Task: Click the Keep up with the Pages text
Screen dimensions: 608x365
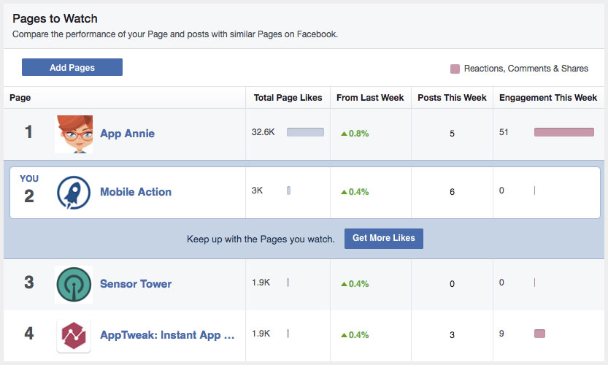Action: click(x=261, y=239)
